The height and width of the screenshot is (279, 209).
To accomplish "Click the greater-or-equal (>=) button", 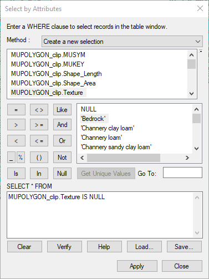I will [x=39, y=125].
